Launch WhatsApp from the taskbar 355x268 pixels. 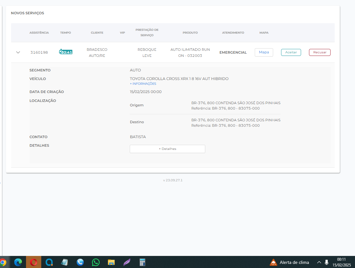95,262
